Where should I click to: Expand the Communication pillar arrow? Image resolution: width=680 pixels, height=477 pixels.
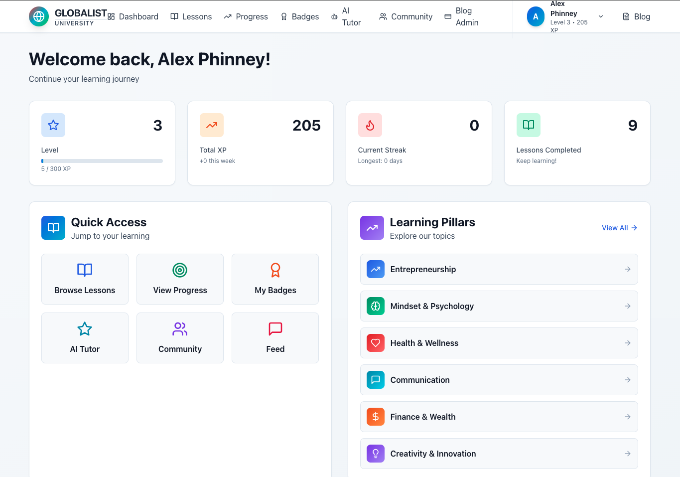628,380
